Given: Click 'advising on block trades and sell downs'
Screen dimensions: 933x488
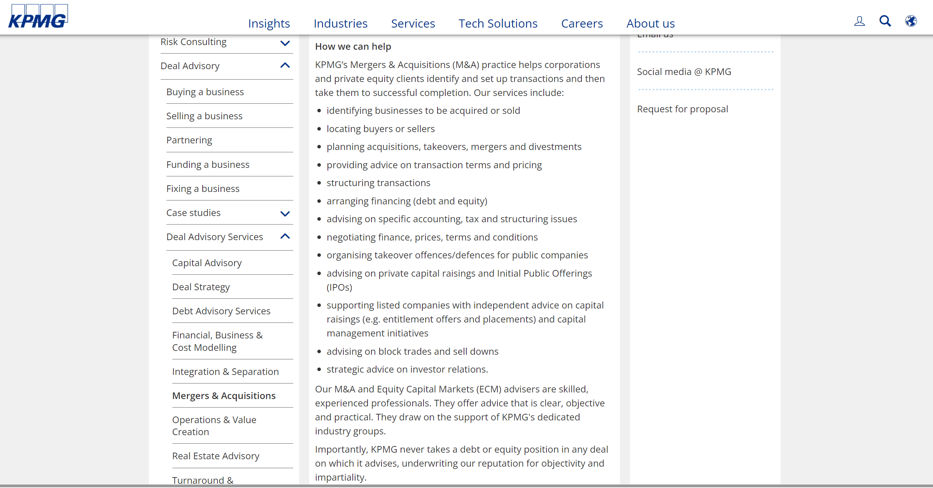Looking at the screenshot, I should coord(413,352).
